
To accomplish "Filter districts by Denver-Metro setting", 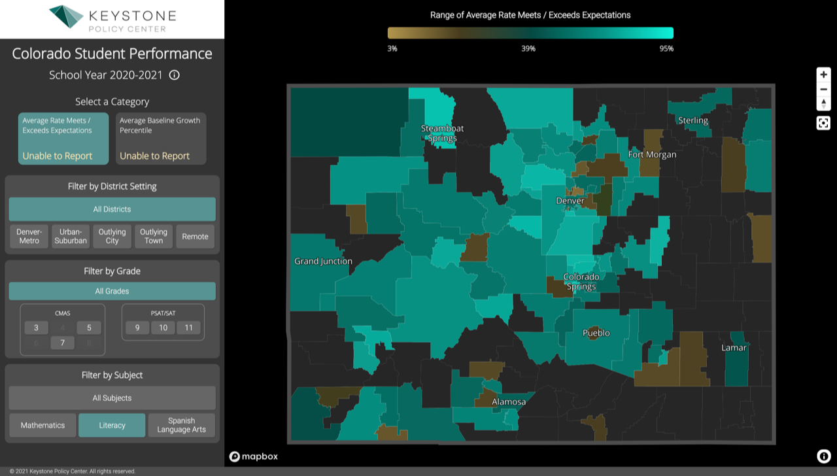I will click(x=29, y=237).
